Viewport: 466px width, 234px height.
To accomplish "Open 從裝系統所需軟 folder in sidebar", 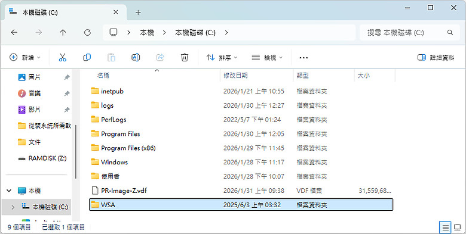I will click(45, 126).
